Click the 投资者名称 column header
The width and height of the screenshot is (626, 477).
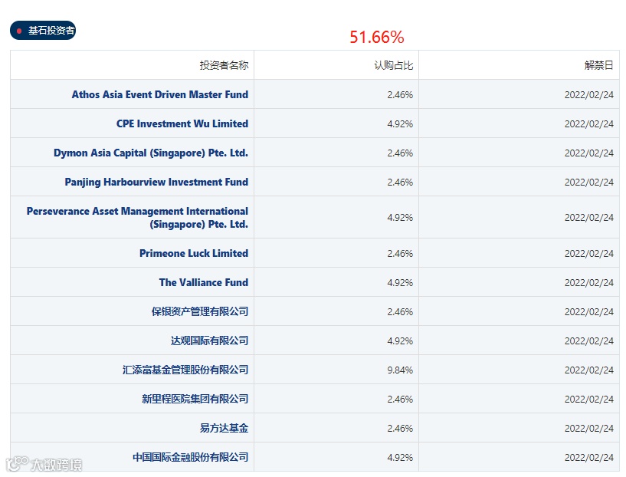point(224,65)
